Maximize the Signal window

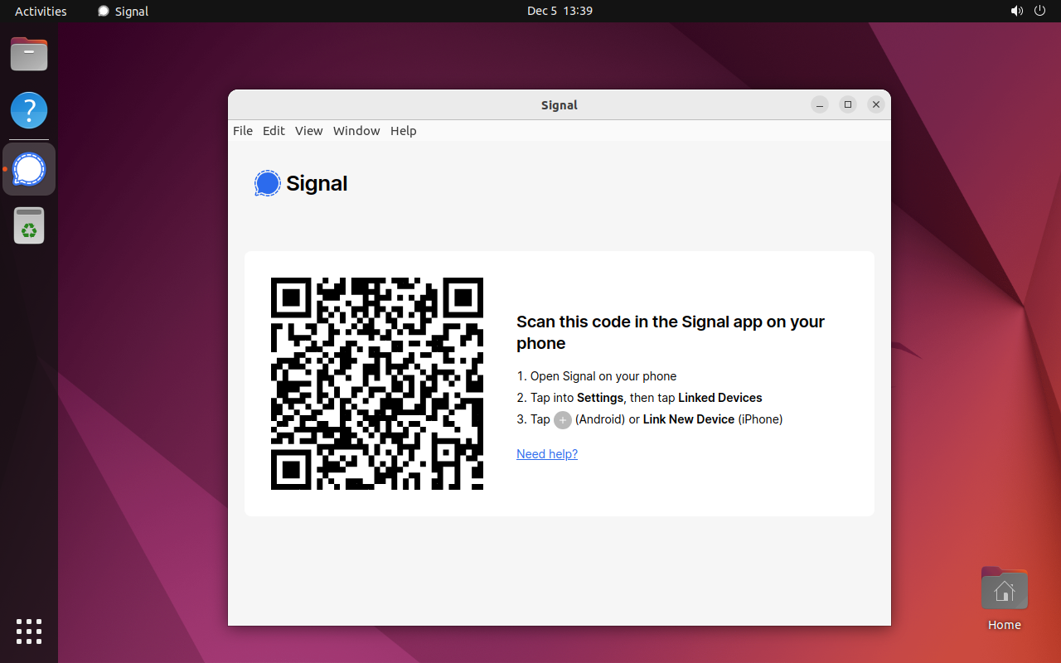click(x=848, y=104)
